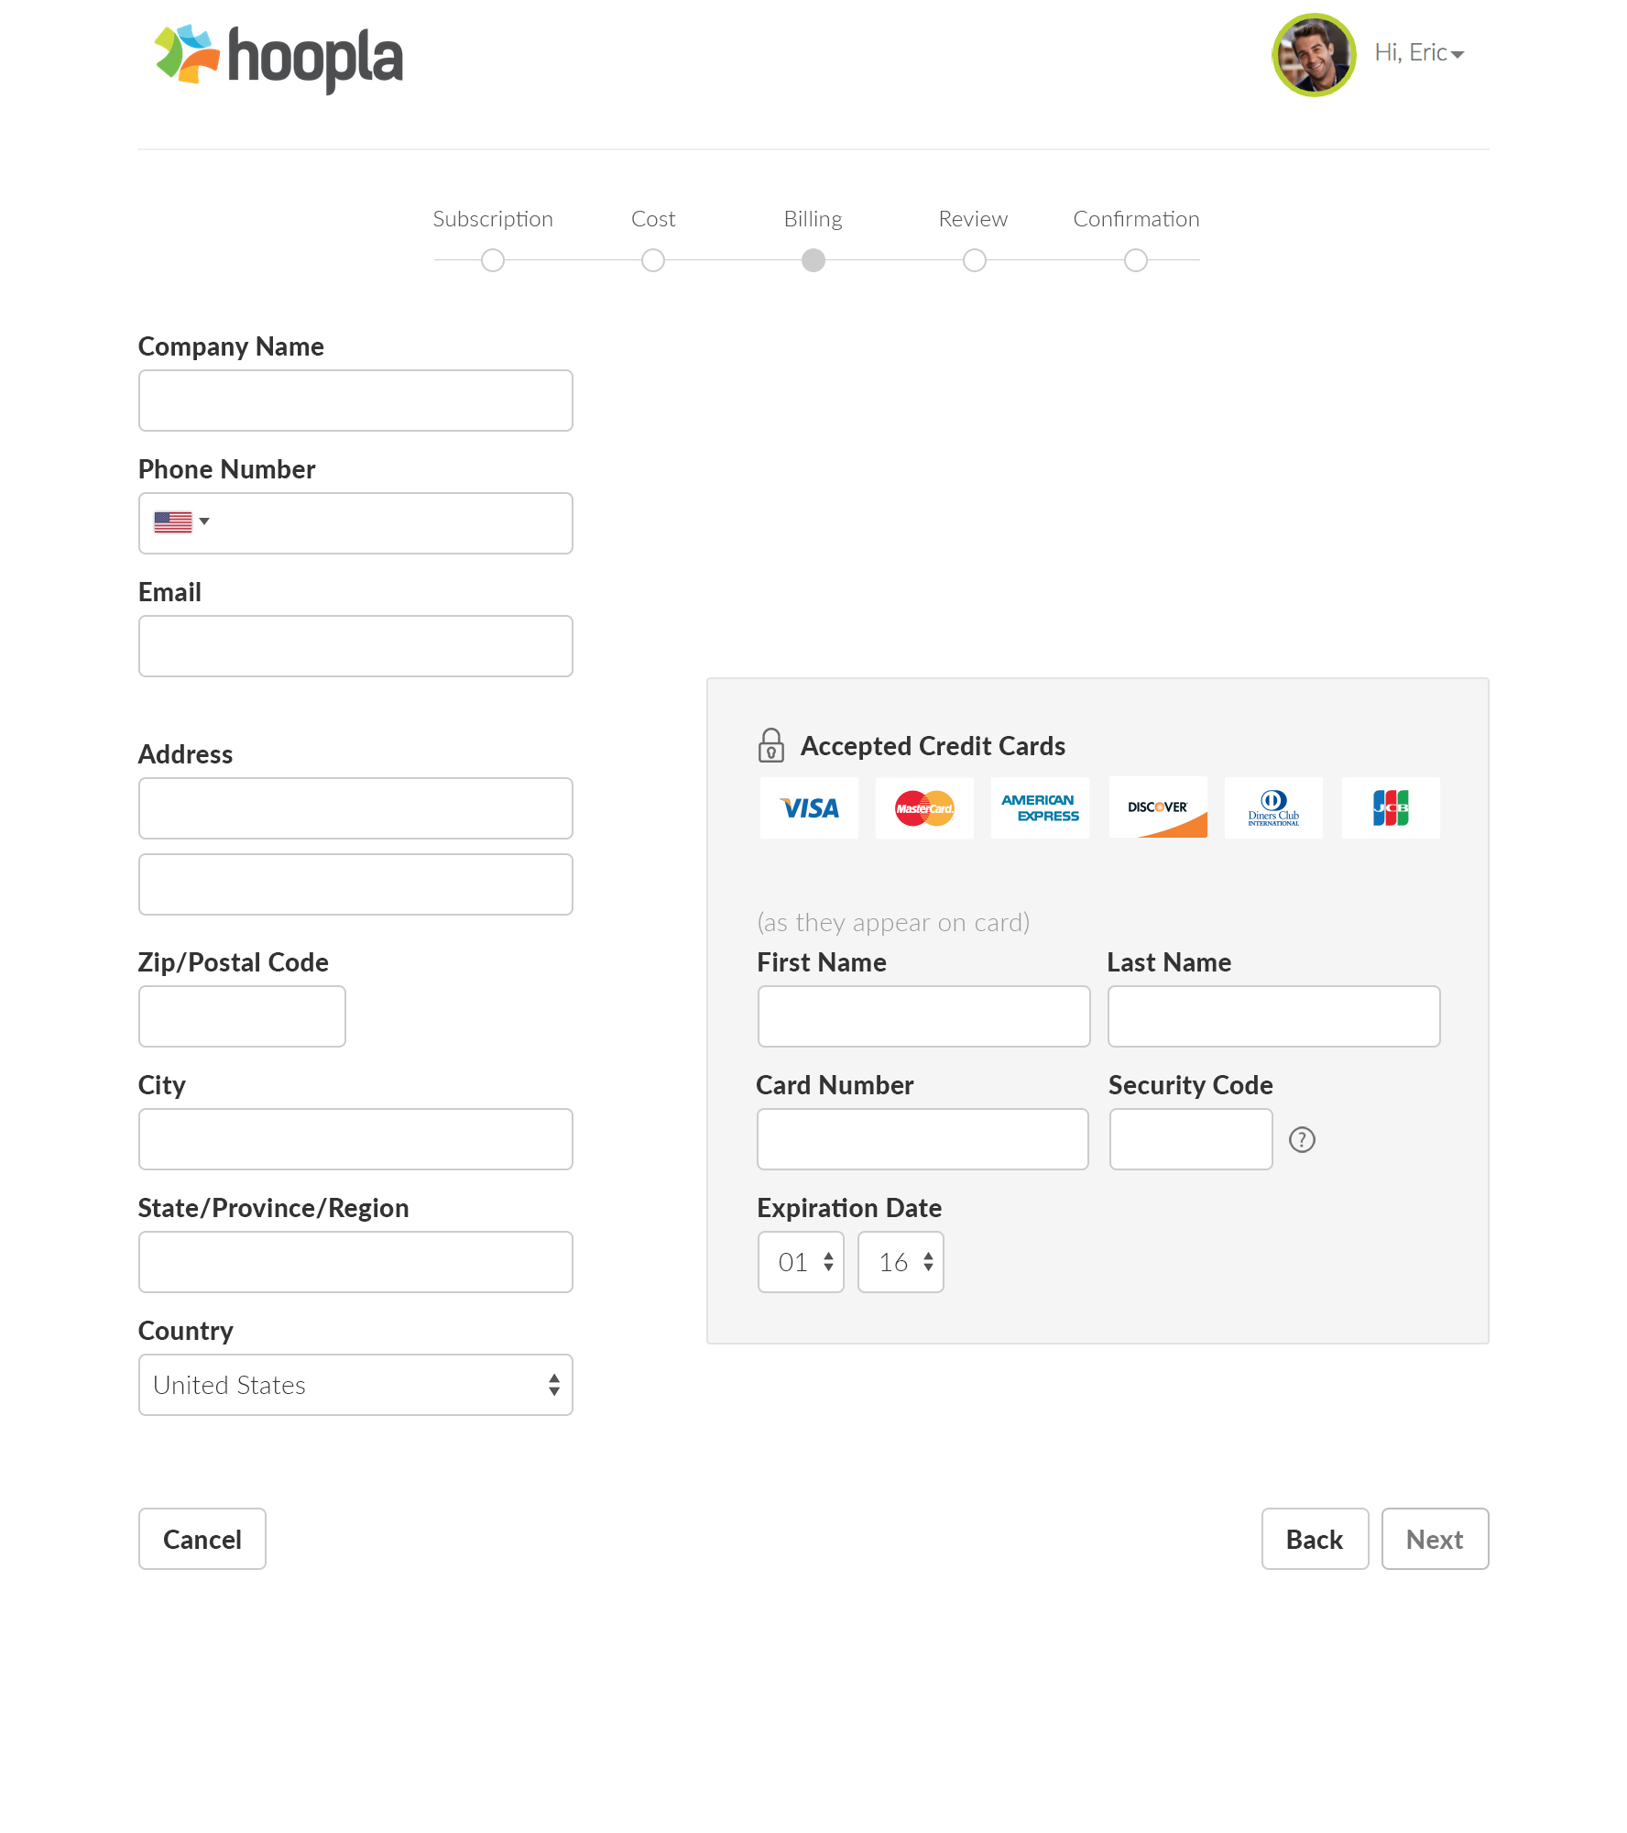Click the security code help question mark

[x=1302, y=1139]
